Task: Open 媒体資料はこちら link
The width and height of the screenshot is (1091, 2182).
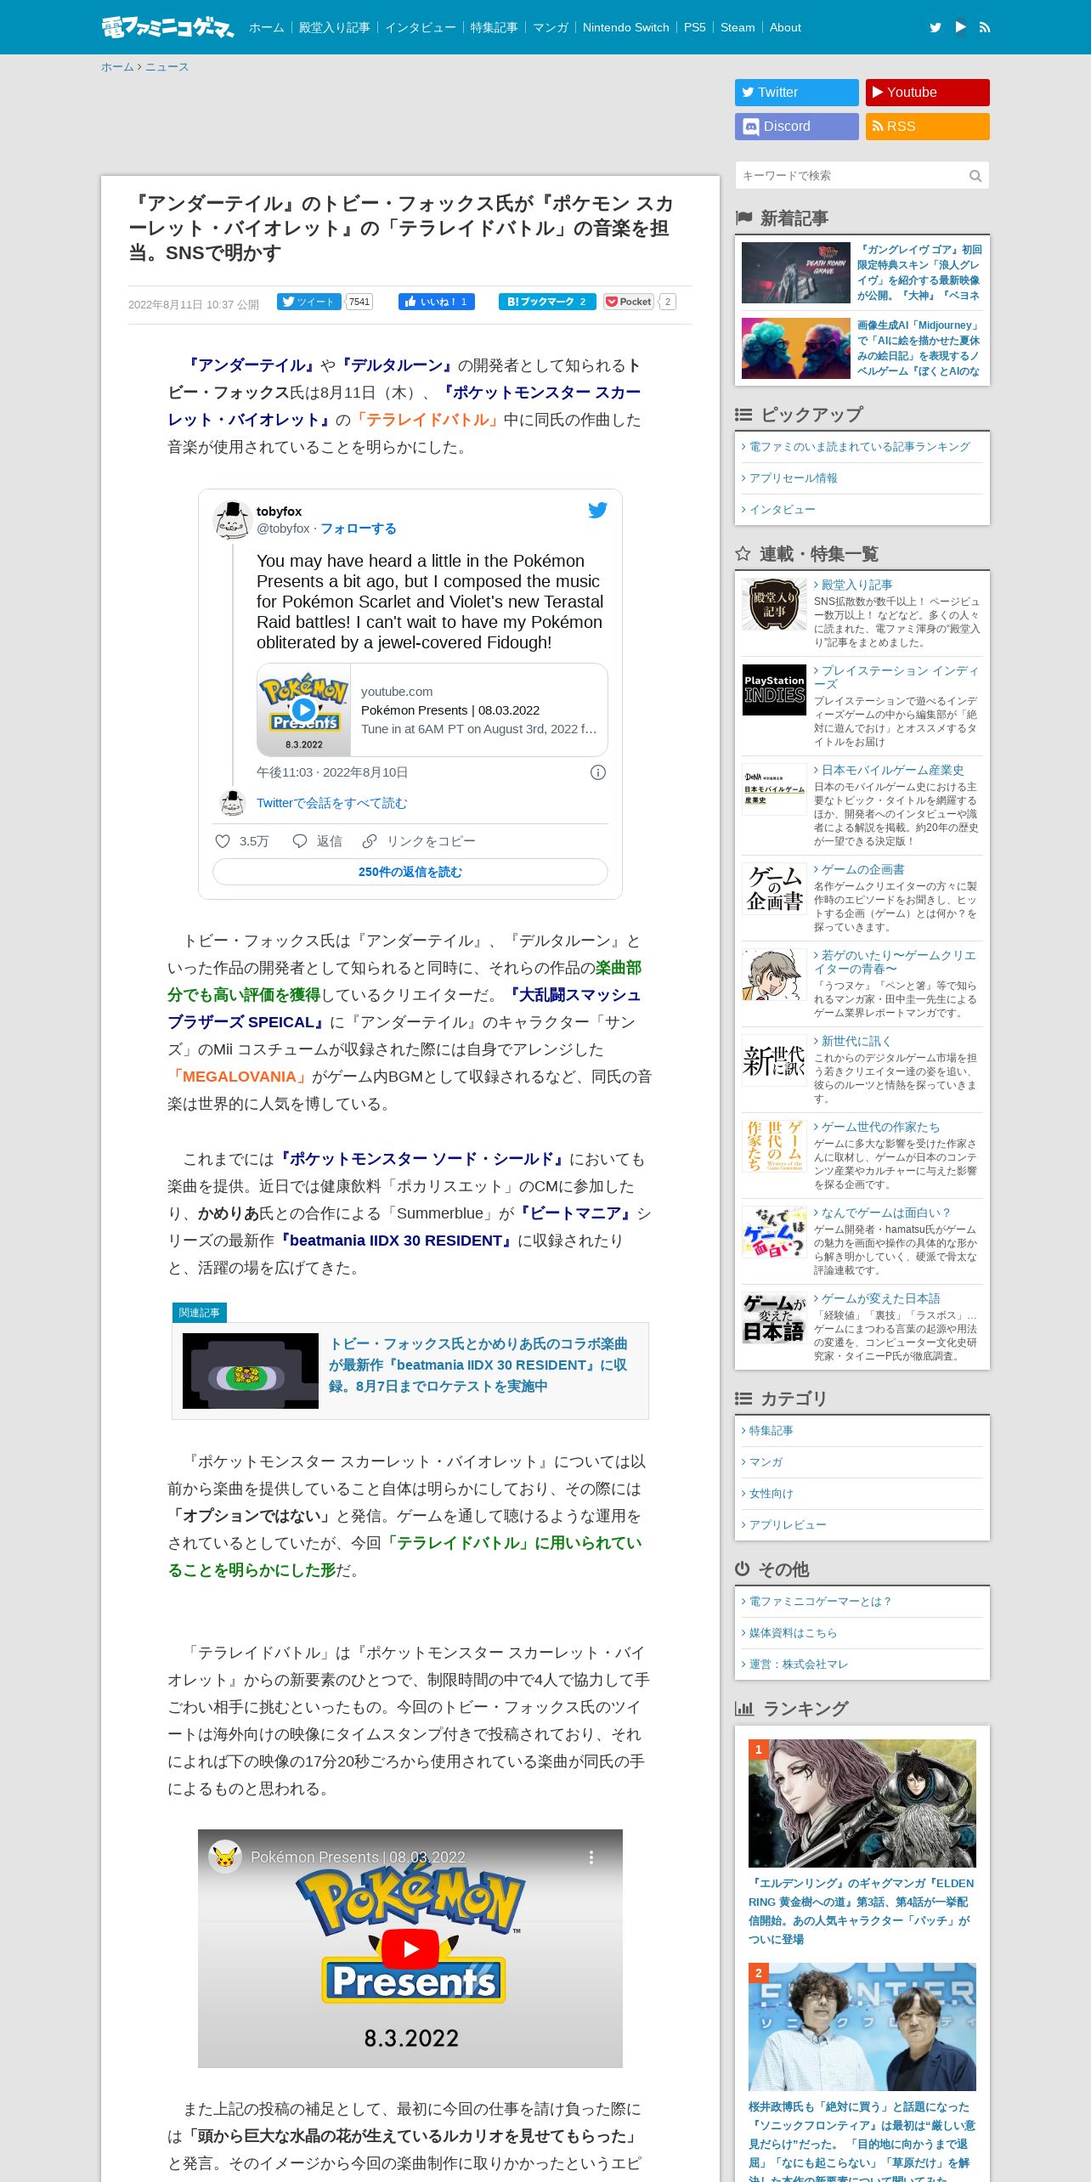Action: coord(793,1633)
